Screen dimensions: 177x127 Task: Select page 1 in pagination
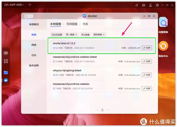(x=102, y=110)
